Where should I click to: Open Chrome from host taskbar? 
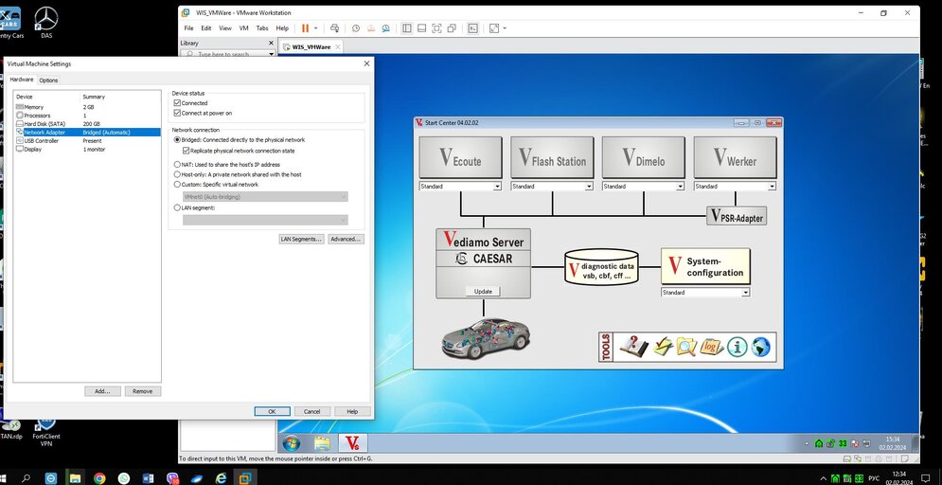coord(99,478)
